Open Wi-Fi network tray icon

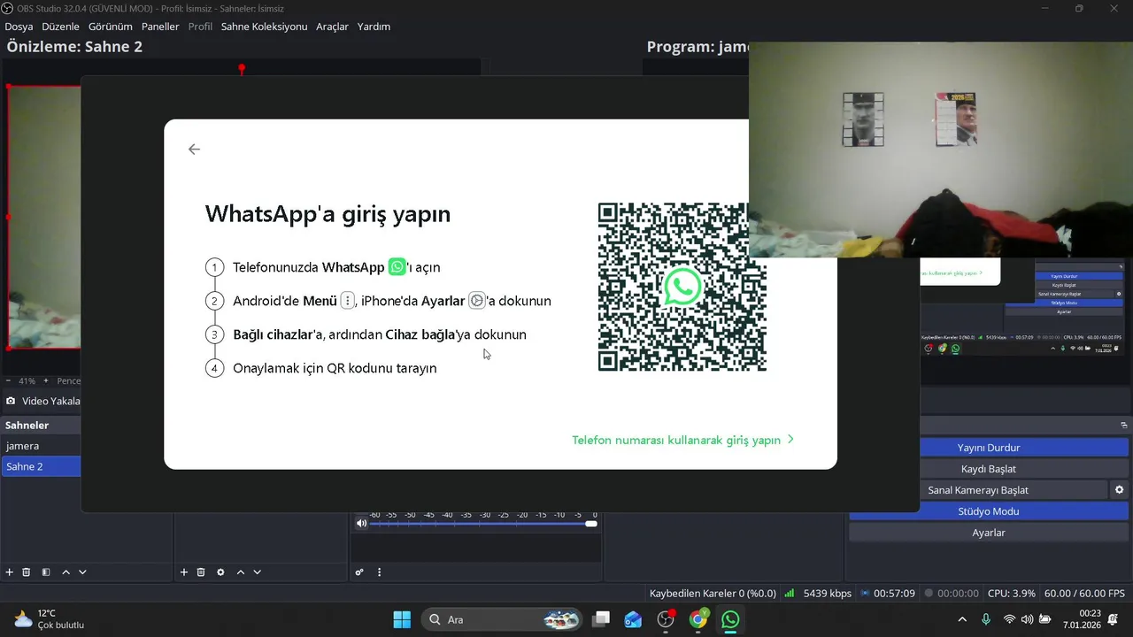(1009, 619)
